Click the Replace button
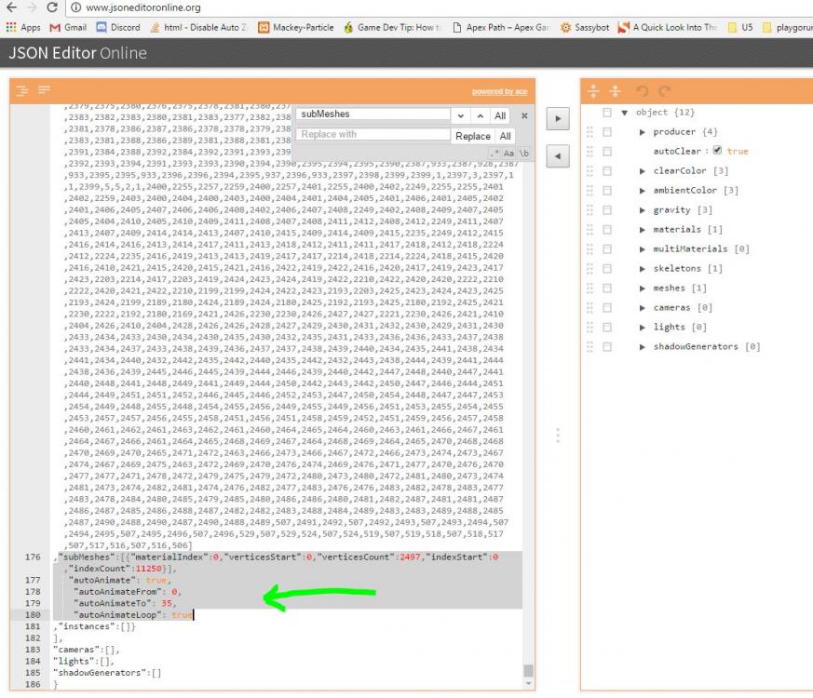813x698 pixels. coord(473,136)
